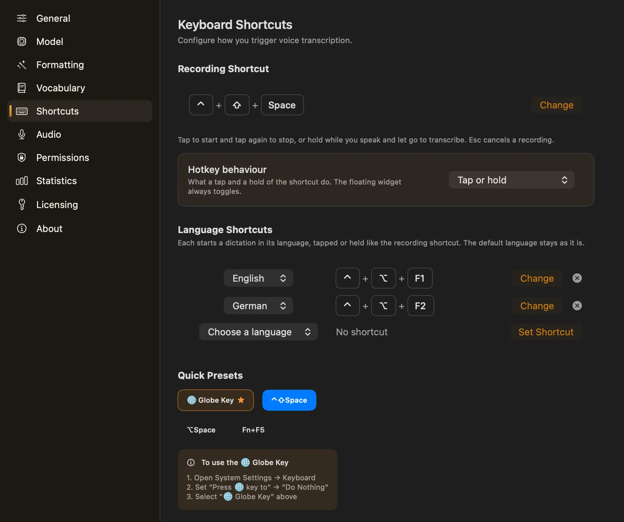Switch to the Vocabulary section
624x522 pixels.
(80, 88)
